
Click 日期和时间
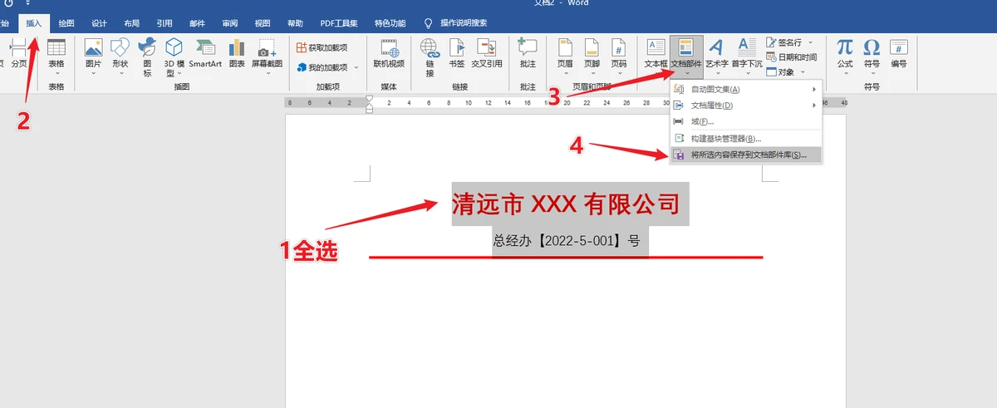pyautogui.click(x=792, y=57)
